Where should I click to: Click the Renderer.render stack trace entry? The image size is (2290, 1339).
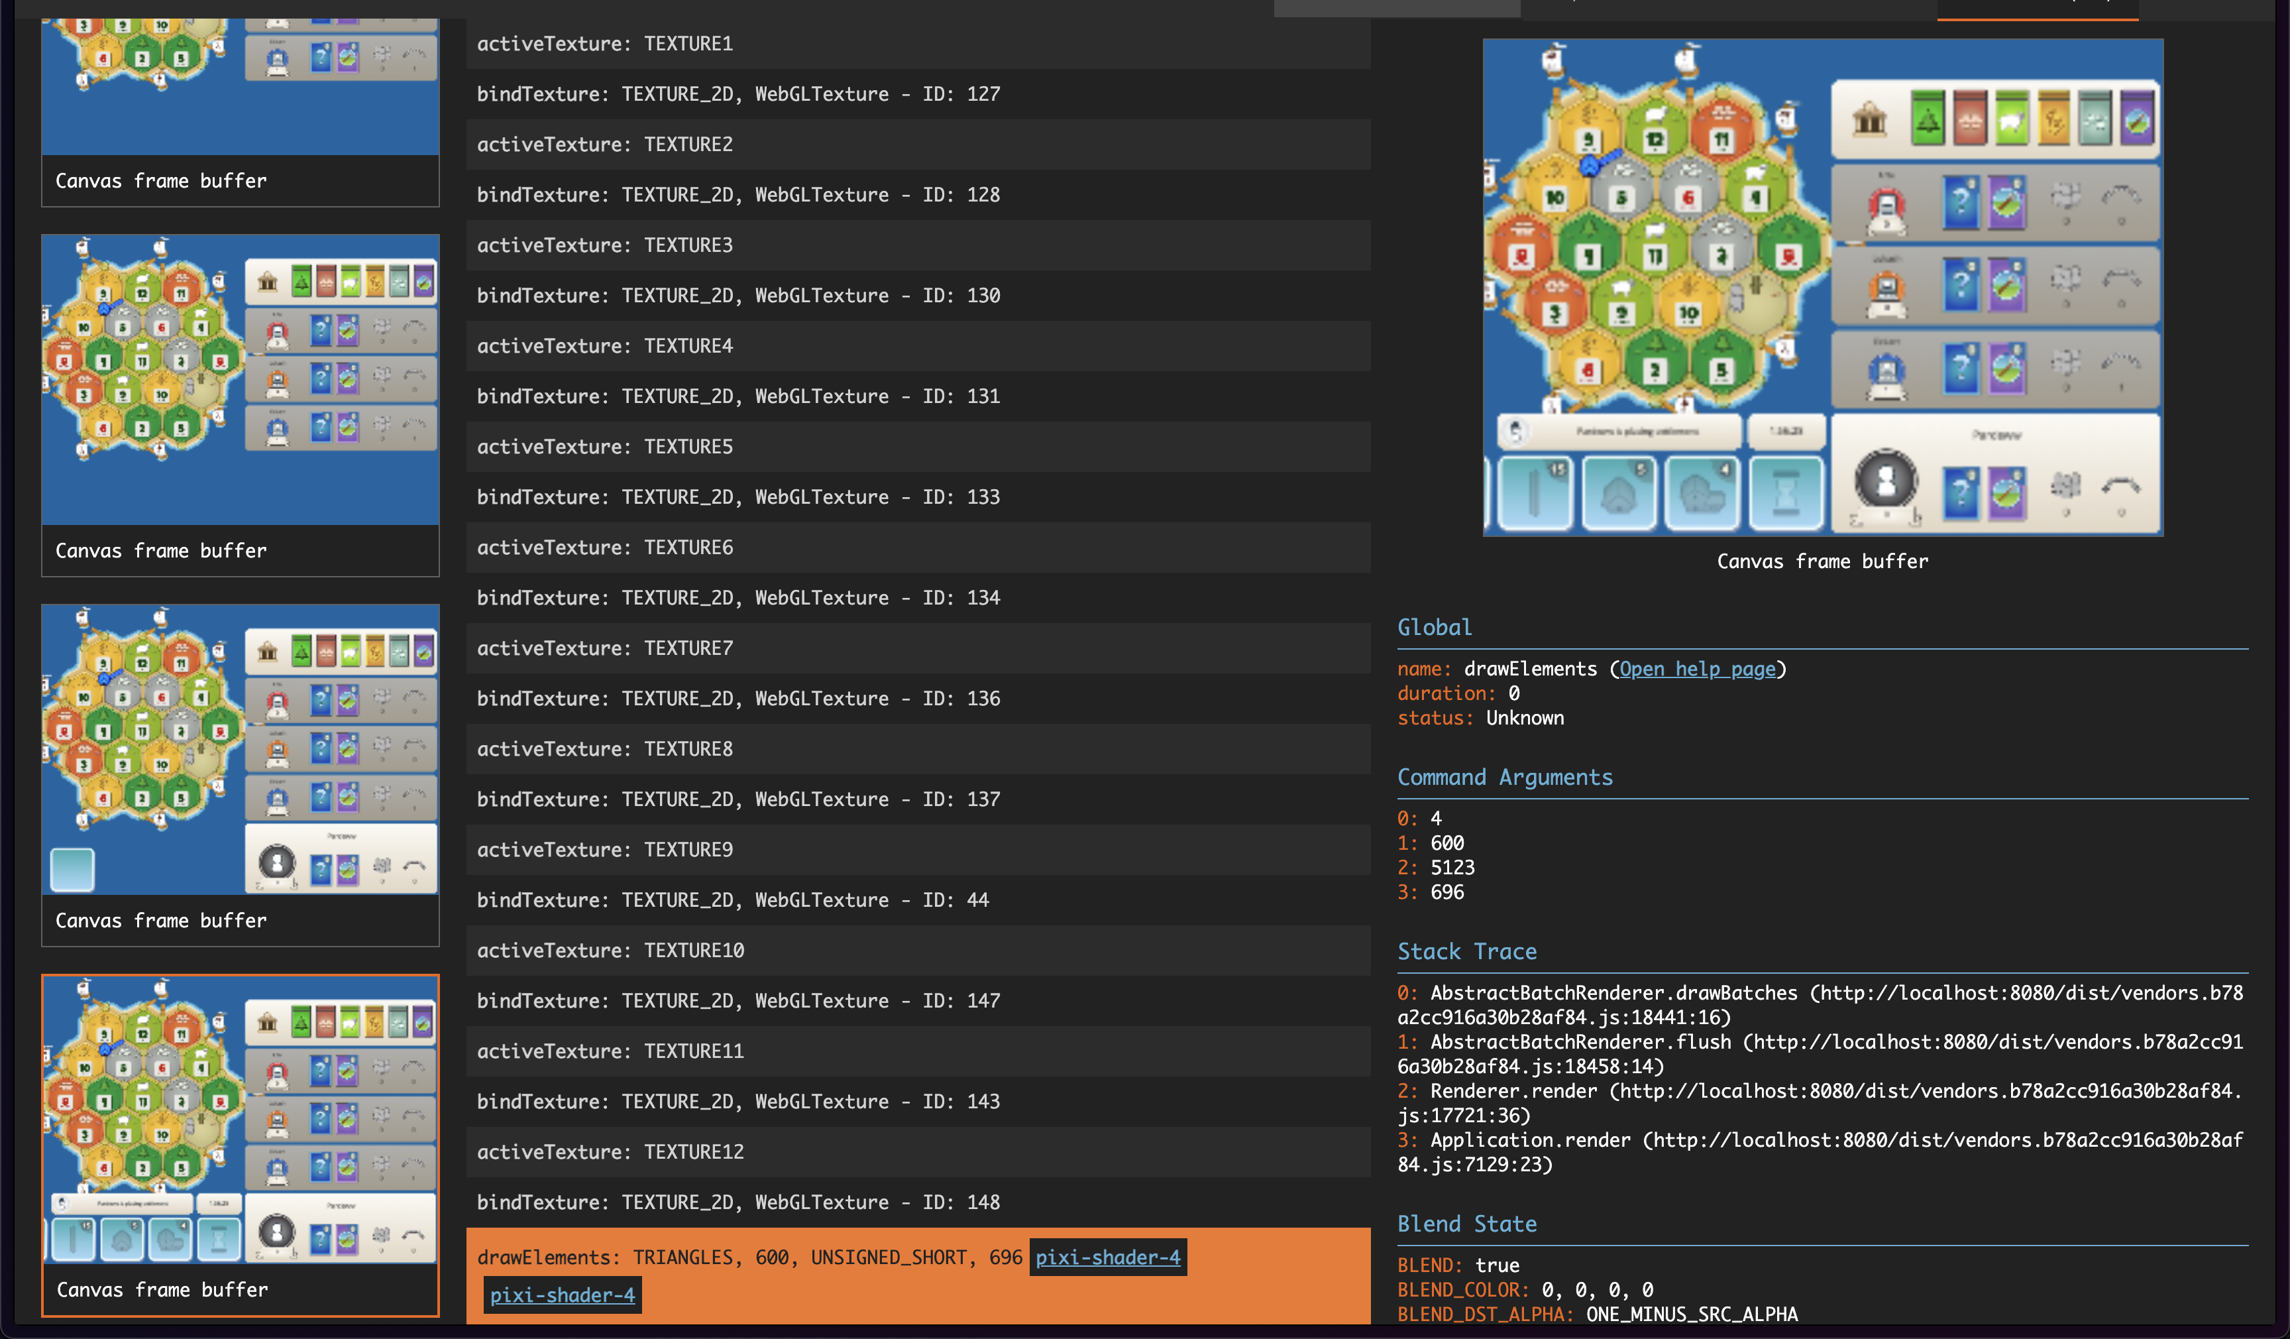pos(1821,1102)
